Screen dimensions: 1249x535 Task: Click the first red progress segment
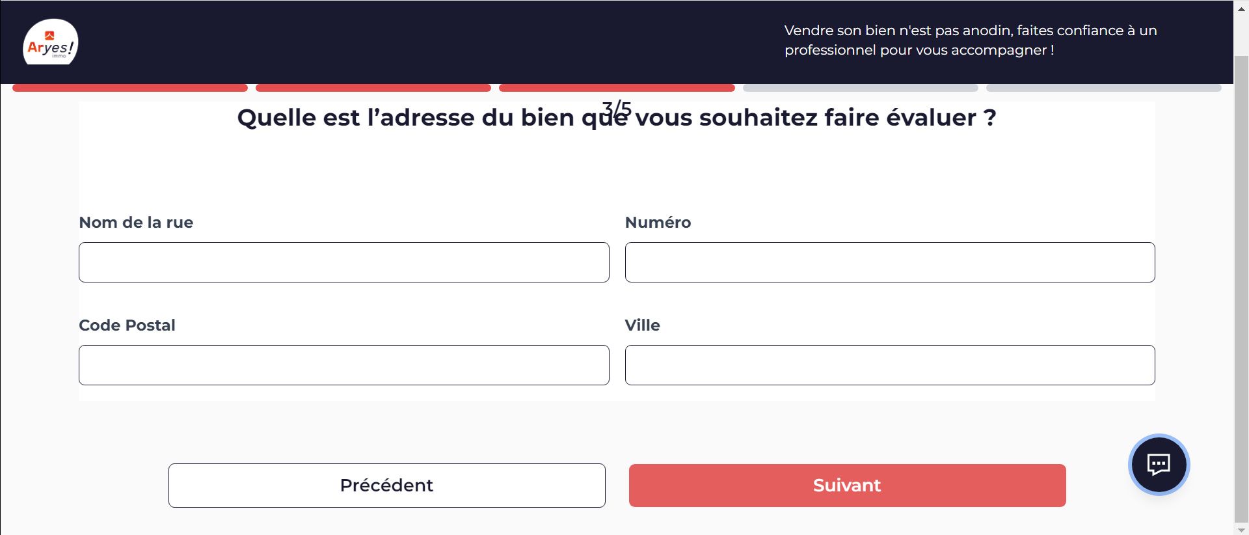pos(130,88)
